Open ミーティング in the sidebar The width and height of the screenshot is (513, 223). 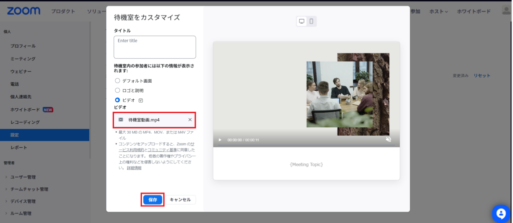click(x=23, y=59)
